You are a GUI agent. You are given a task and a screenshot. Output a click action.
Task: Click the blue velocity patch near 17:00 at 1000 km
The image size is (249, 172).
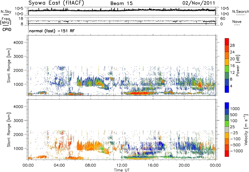point(161,146)
